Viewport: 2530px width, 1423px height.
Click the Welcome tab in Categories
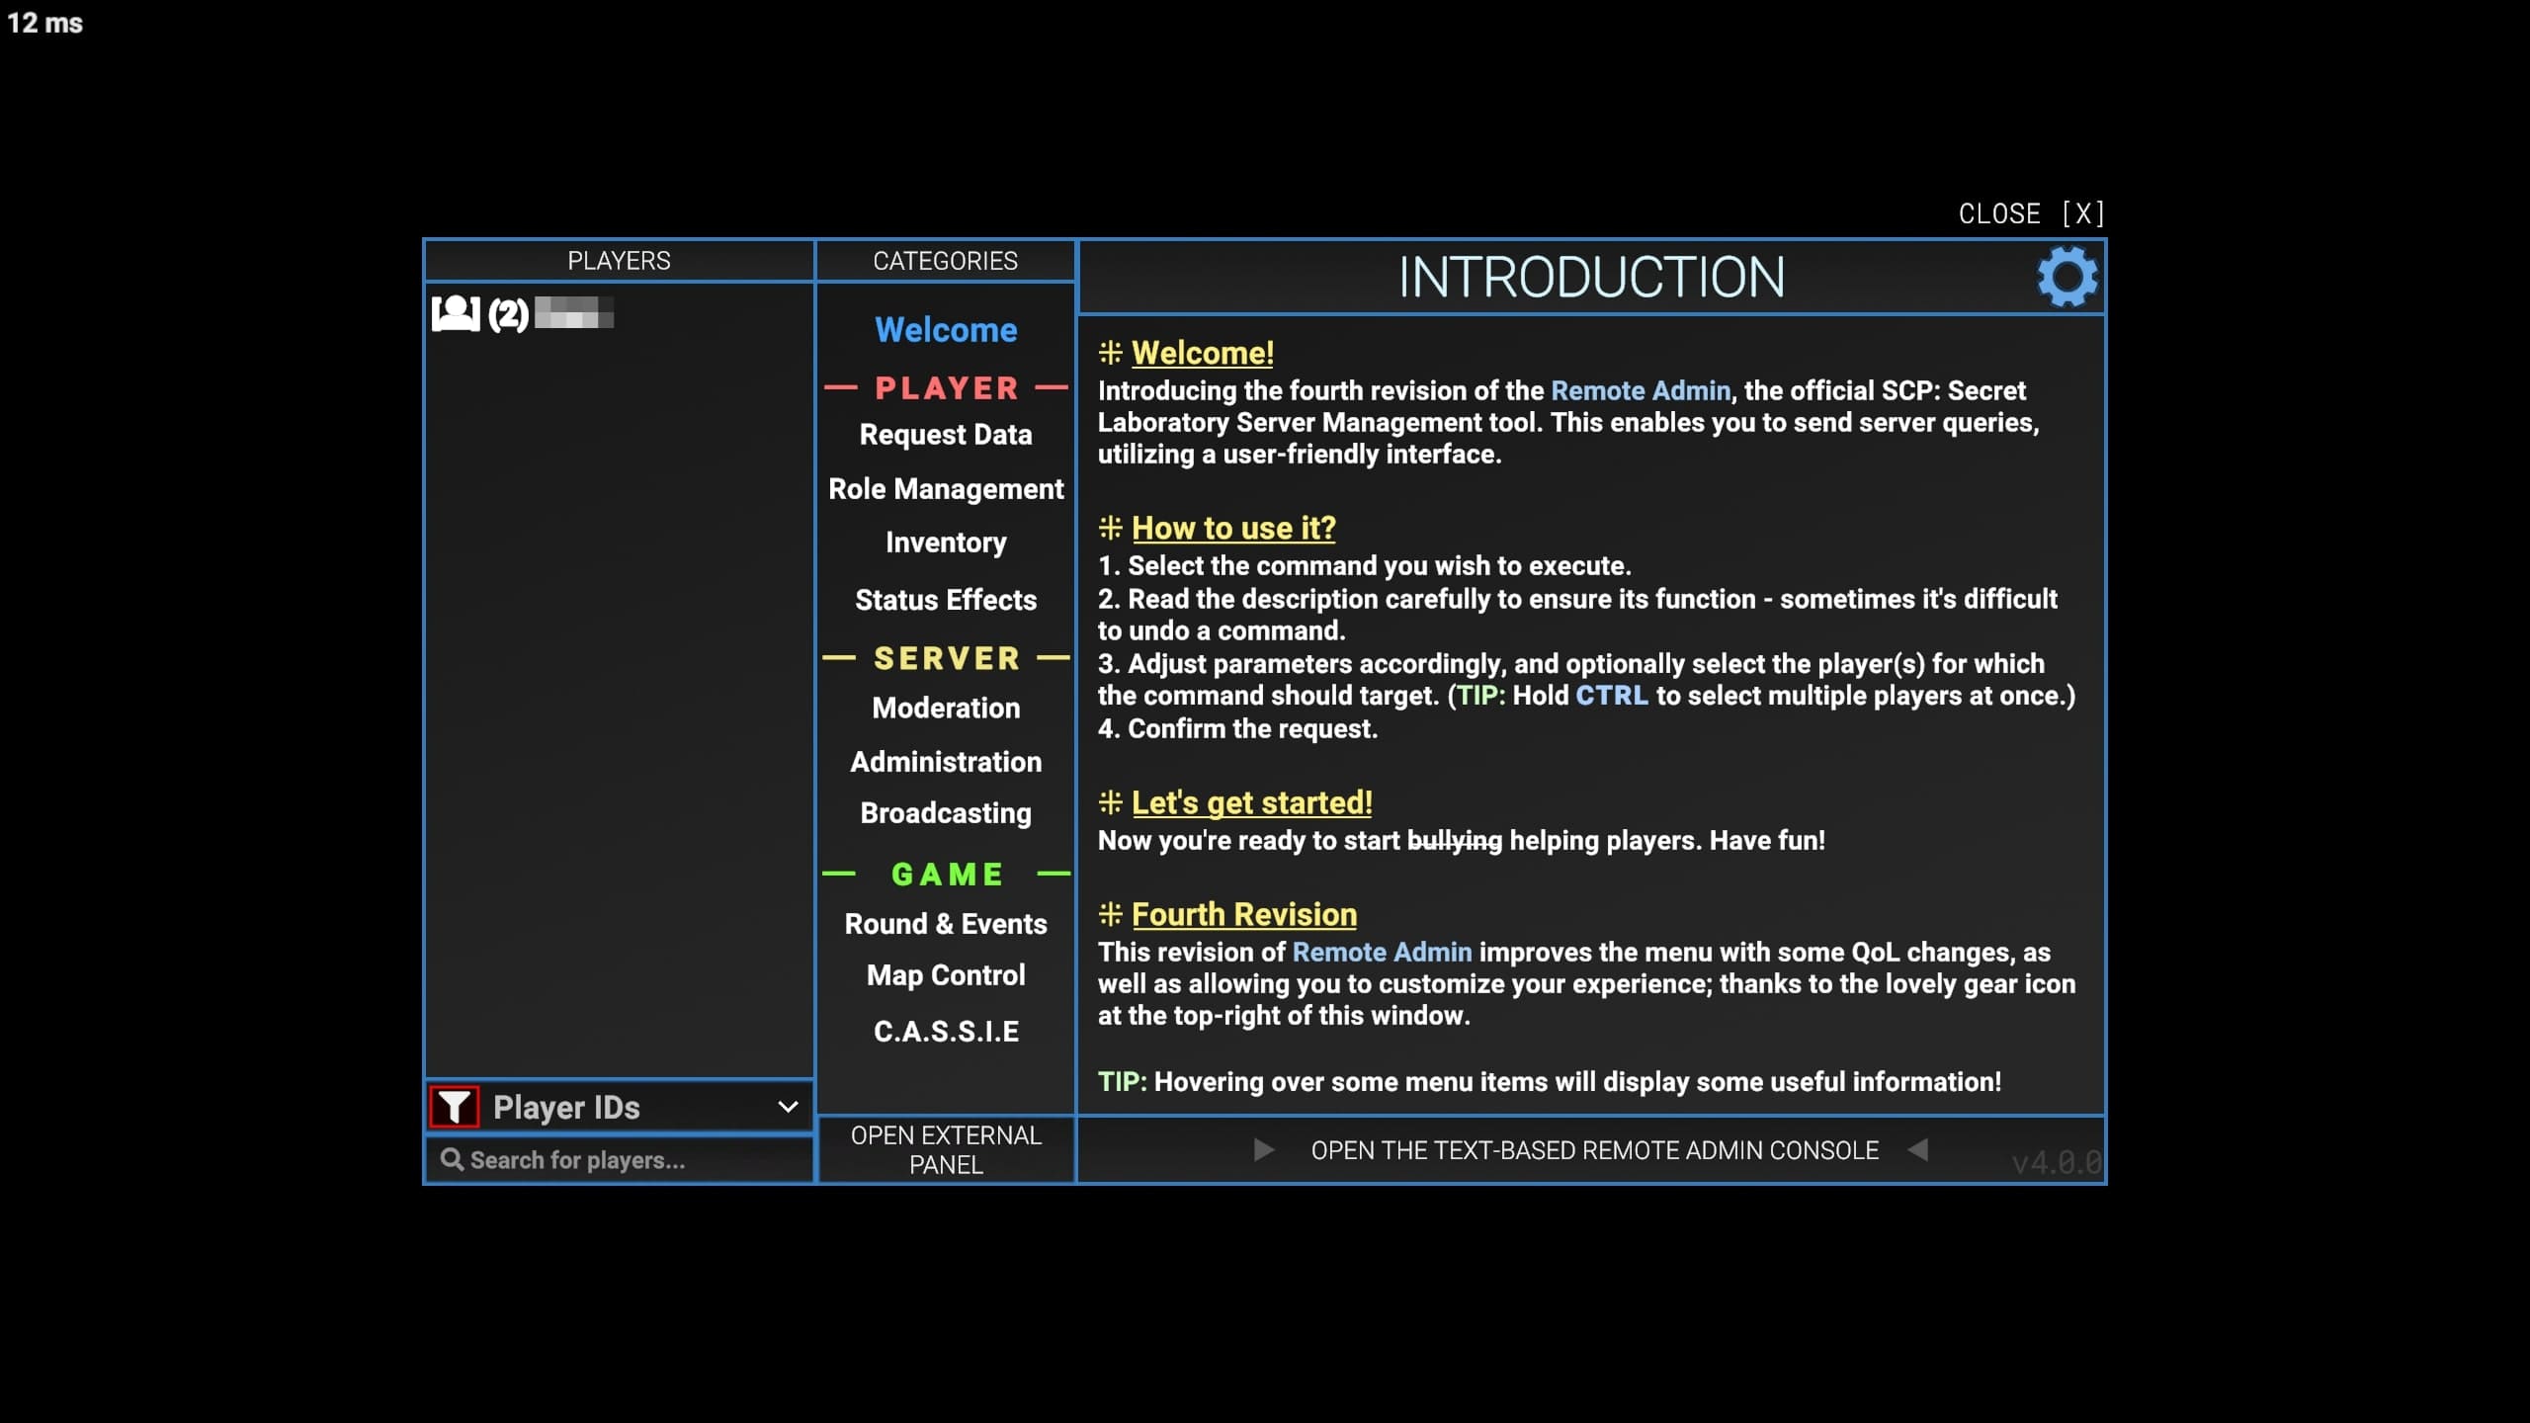(945, 327)
